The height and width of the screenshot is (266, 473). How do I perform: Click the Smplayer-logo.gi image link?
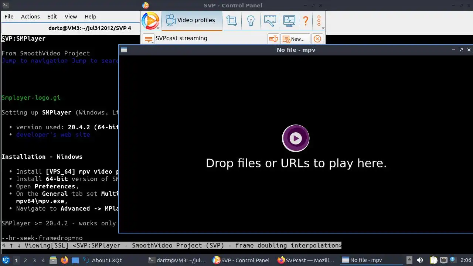tap(31, 98)
